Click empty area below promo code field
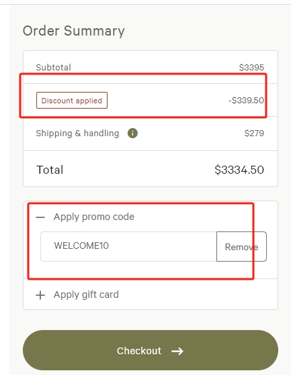Image resolution: width=291 pixels, height=375 pixels. point(151,270)
